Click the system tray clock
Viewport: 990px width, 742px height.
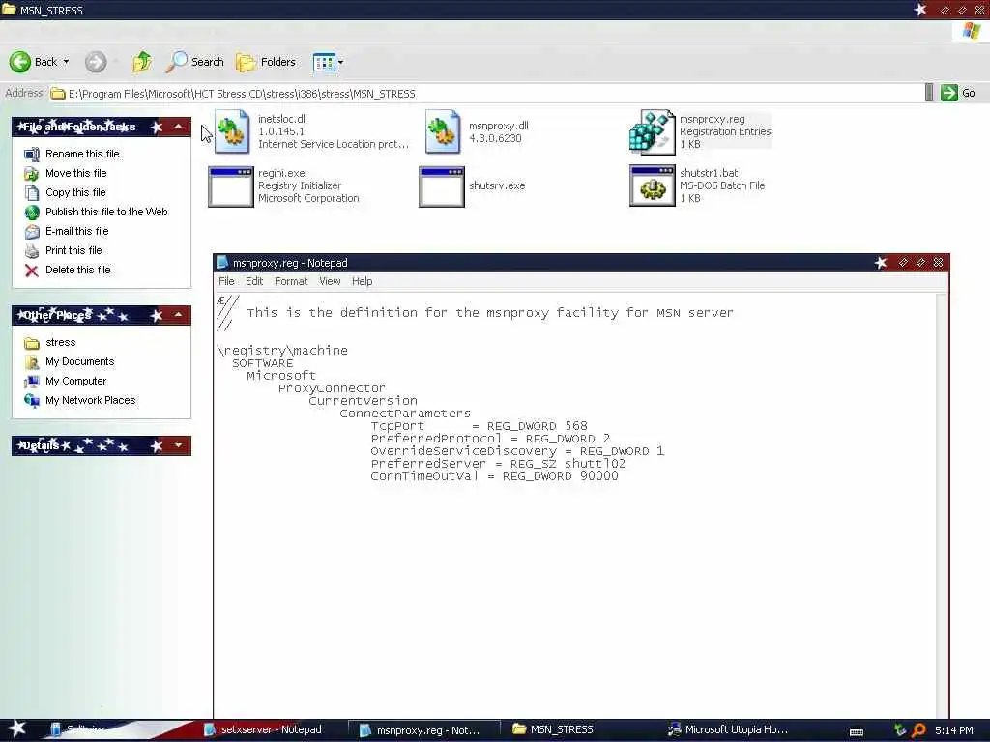(x=953, y=730)
